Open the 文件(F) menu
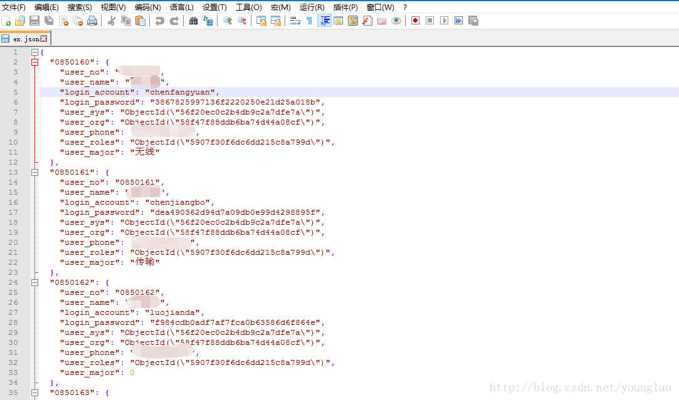The height and width of the screenshot is (400, 679). [14, 8]
